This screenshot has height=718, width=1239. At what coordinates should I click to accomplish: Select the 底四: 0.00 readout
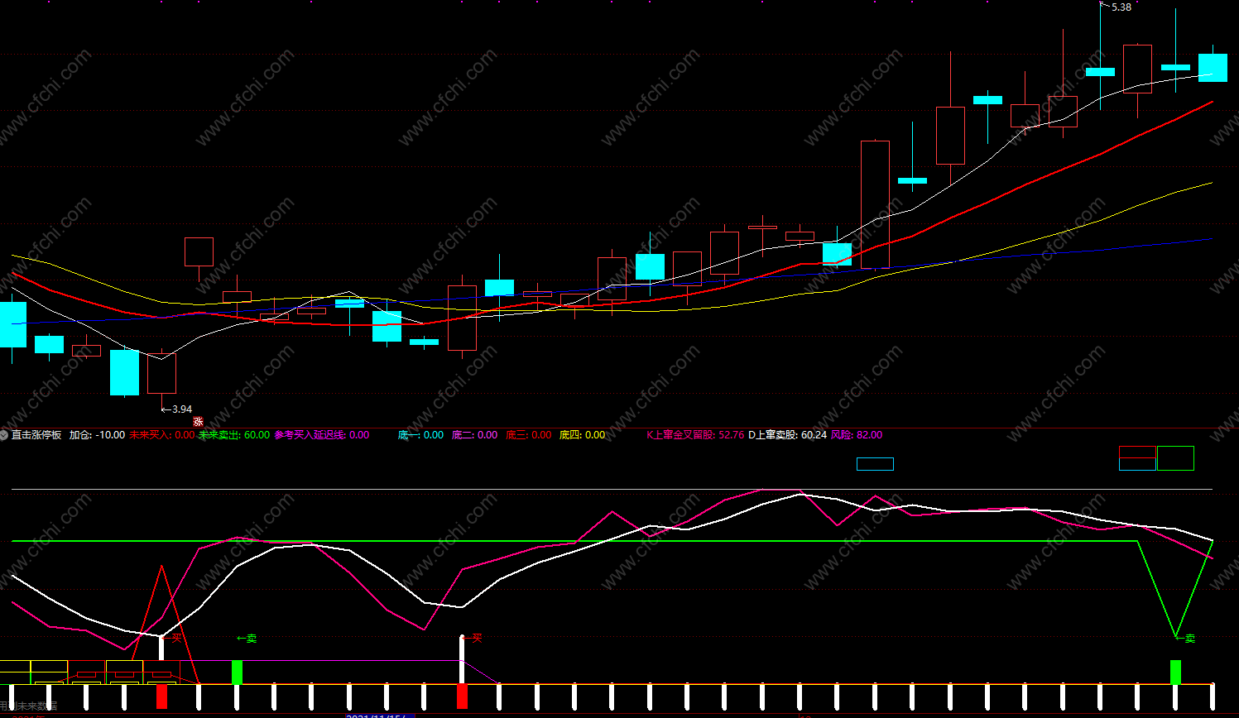click(582, 435)
